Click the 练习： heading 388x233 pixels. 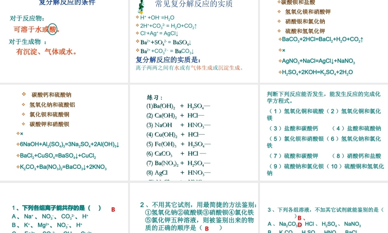[x=155, y=97]
